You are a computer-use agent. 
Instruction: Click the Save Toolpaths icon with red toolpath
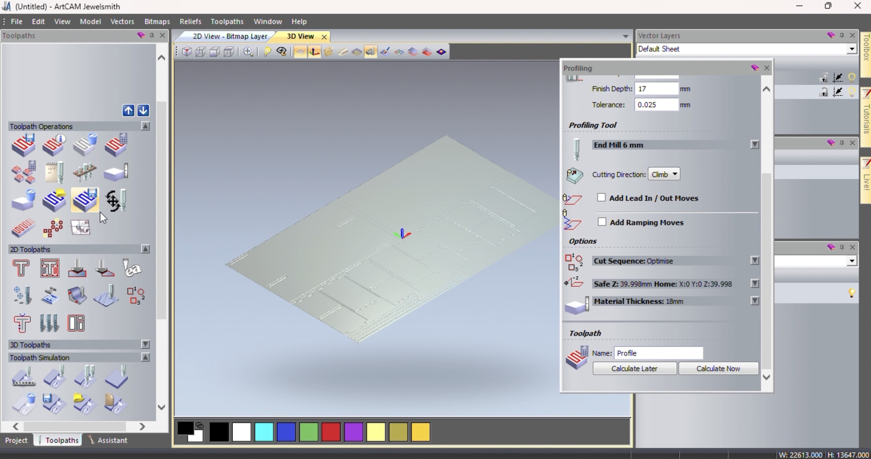coord(23,145)
